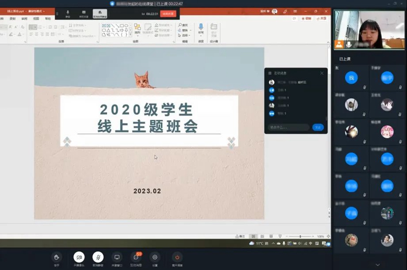Toggle the presenter video microphone icon
Screen dimensions: 407x270
[x=350, y=45]
